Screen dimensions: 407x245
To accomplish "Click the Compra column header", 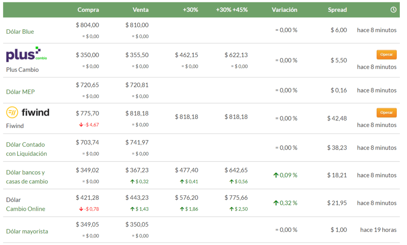I will (x=88, y=10).
